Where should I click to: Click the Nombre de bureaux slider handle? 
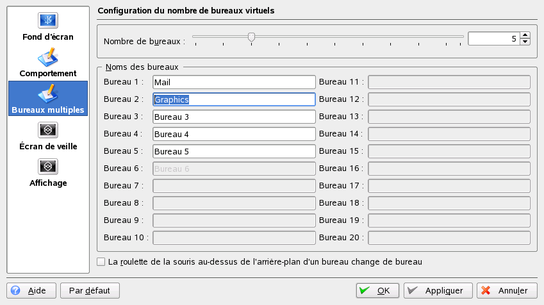[252, 38]
